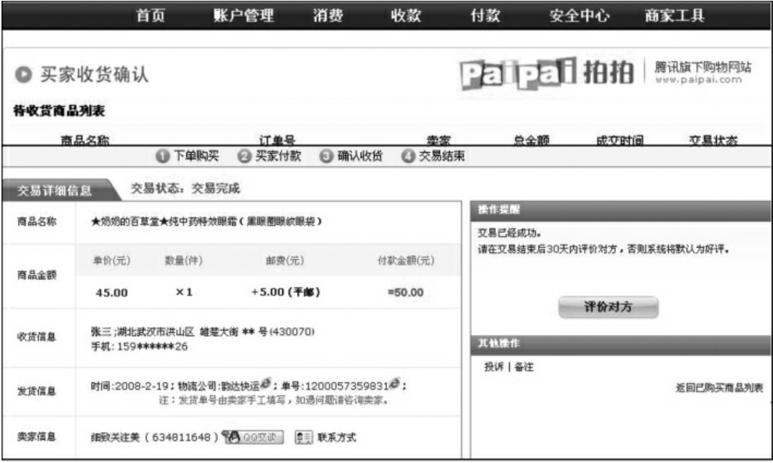This screenshot has width=773, height=463.
Task: Open the 商家工具 menu
Action: point(674,15)
